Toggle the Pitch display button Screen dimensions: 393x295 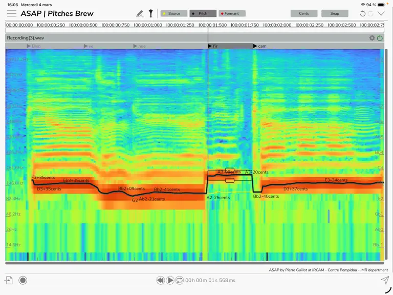tap(203, 13)
